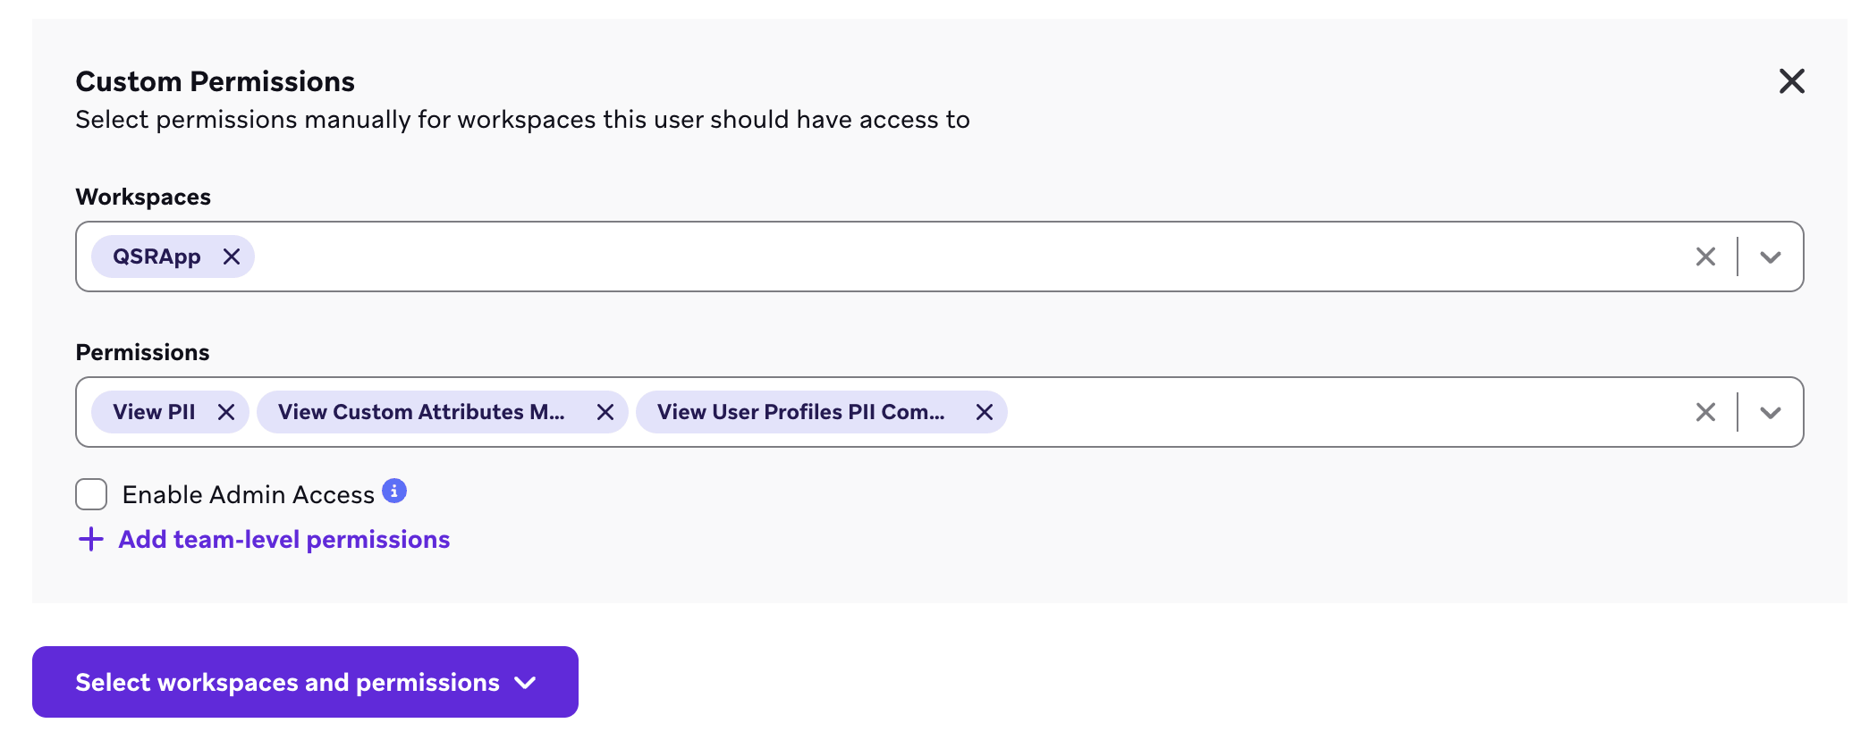1869x740 pixels.
Task: Select the View User Profiles PII chip
Action: point(800,412)
